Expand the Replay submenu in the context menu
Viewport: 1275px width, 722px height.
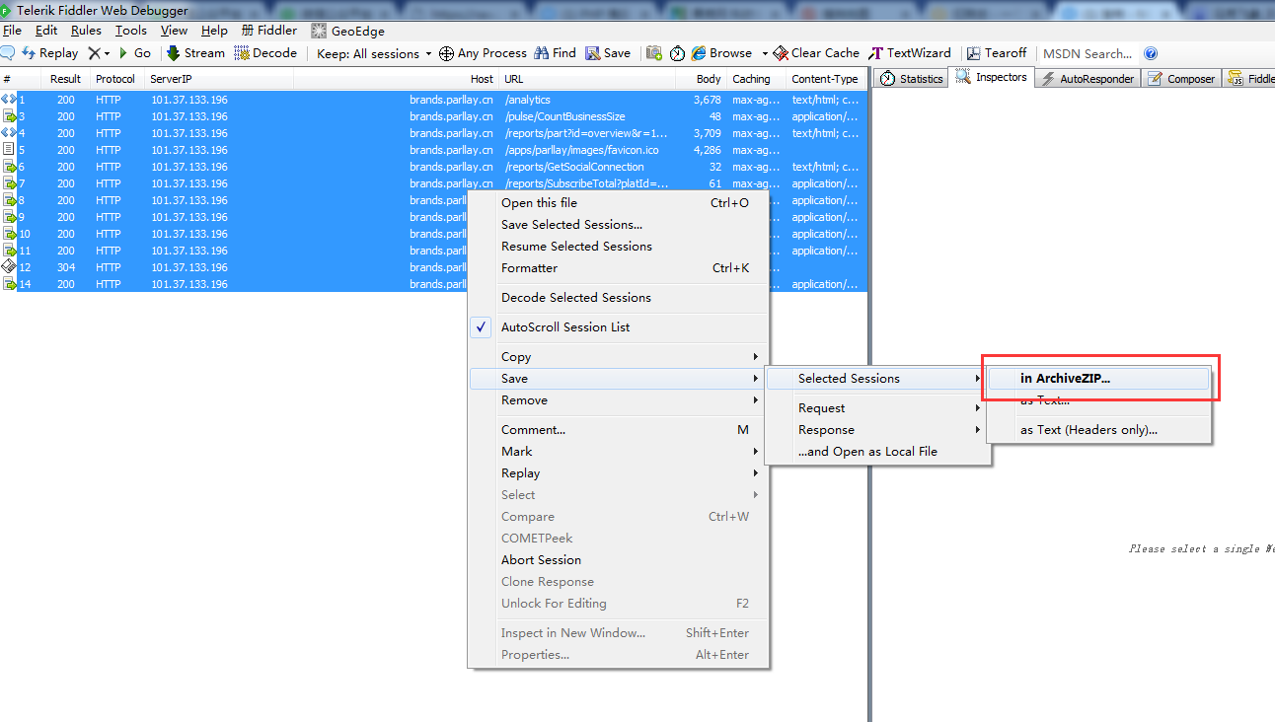pos(618,473)
